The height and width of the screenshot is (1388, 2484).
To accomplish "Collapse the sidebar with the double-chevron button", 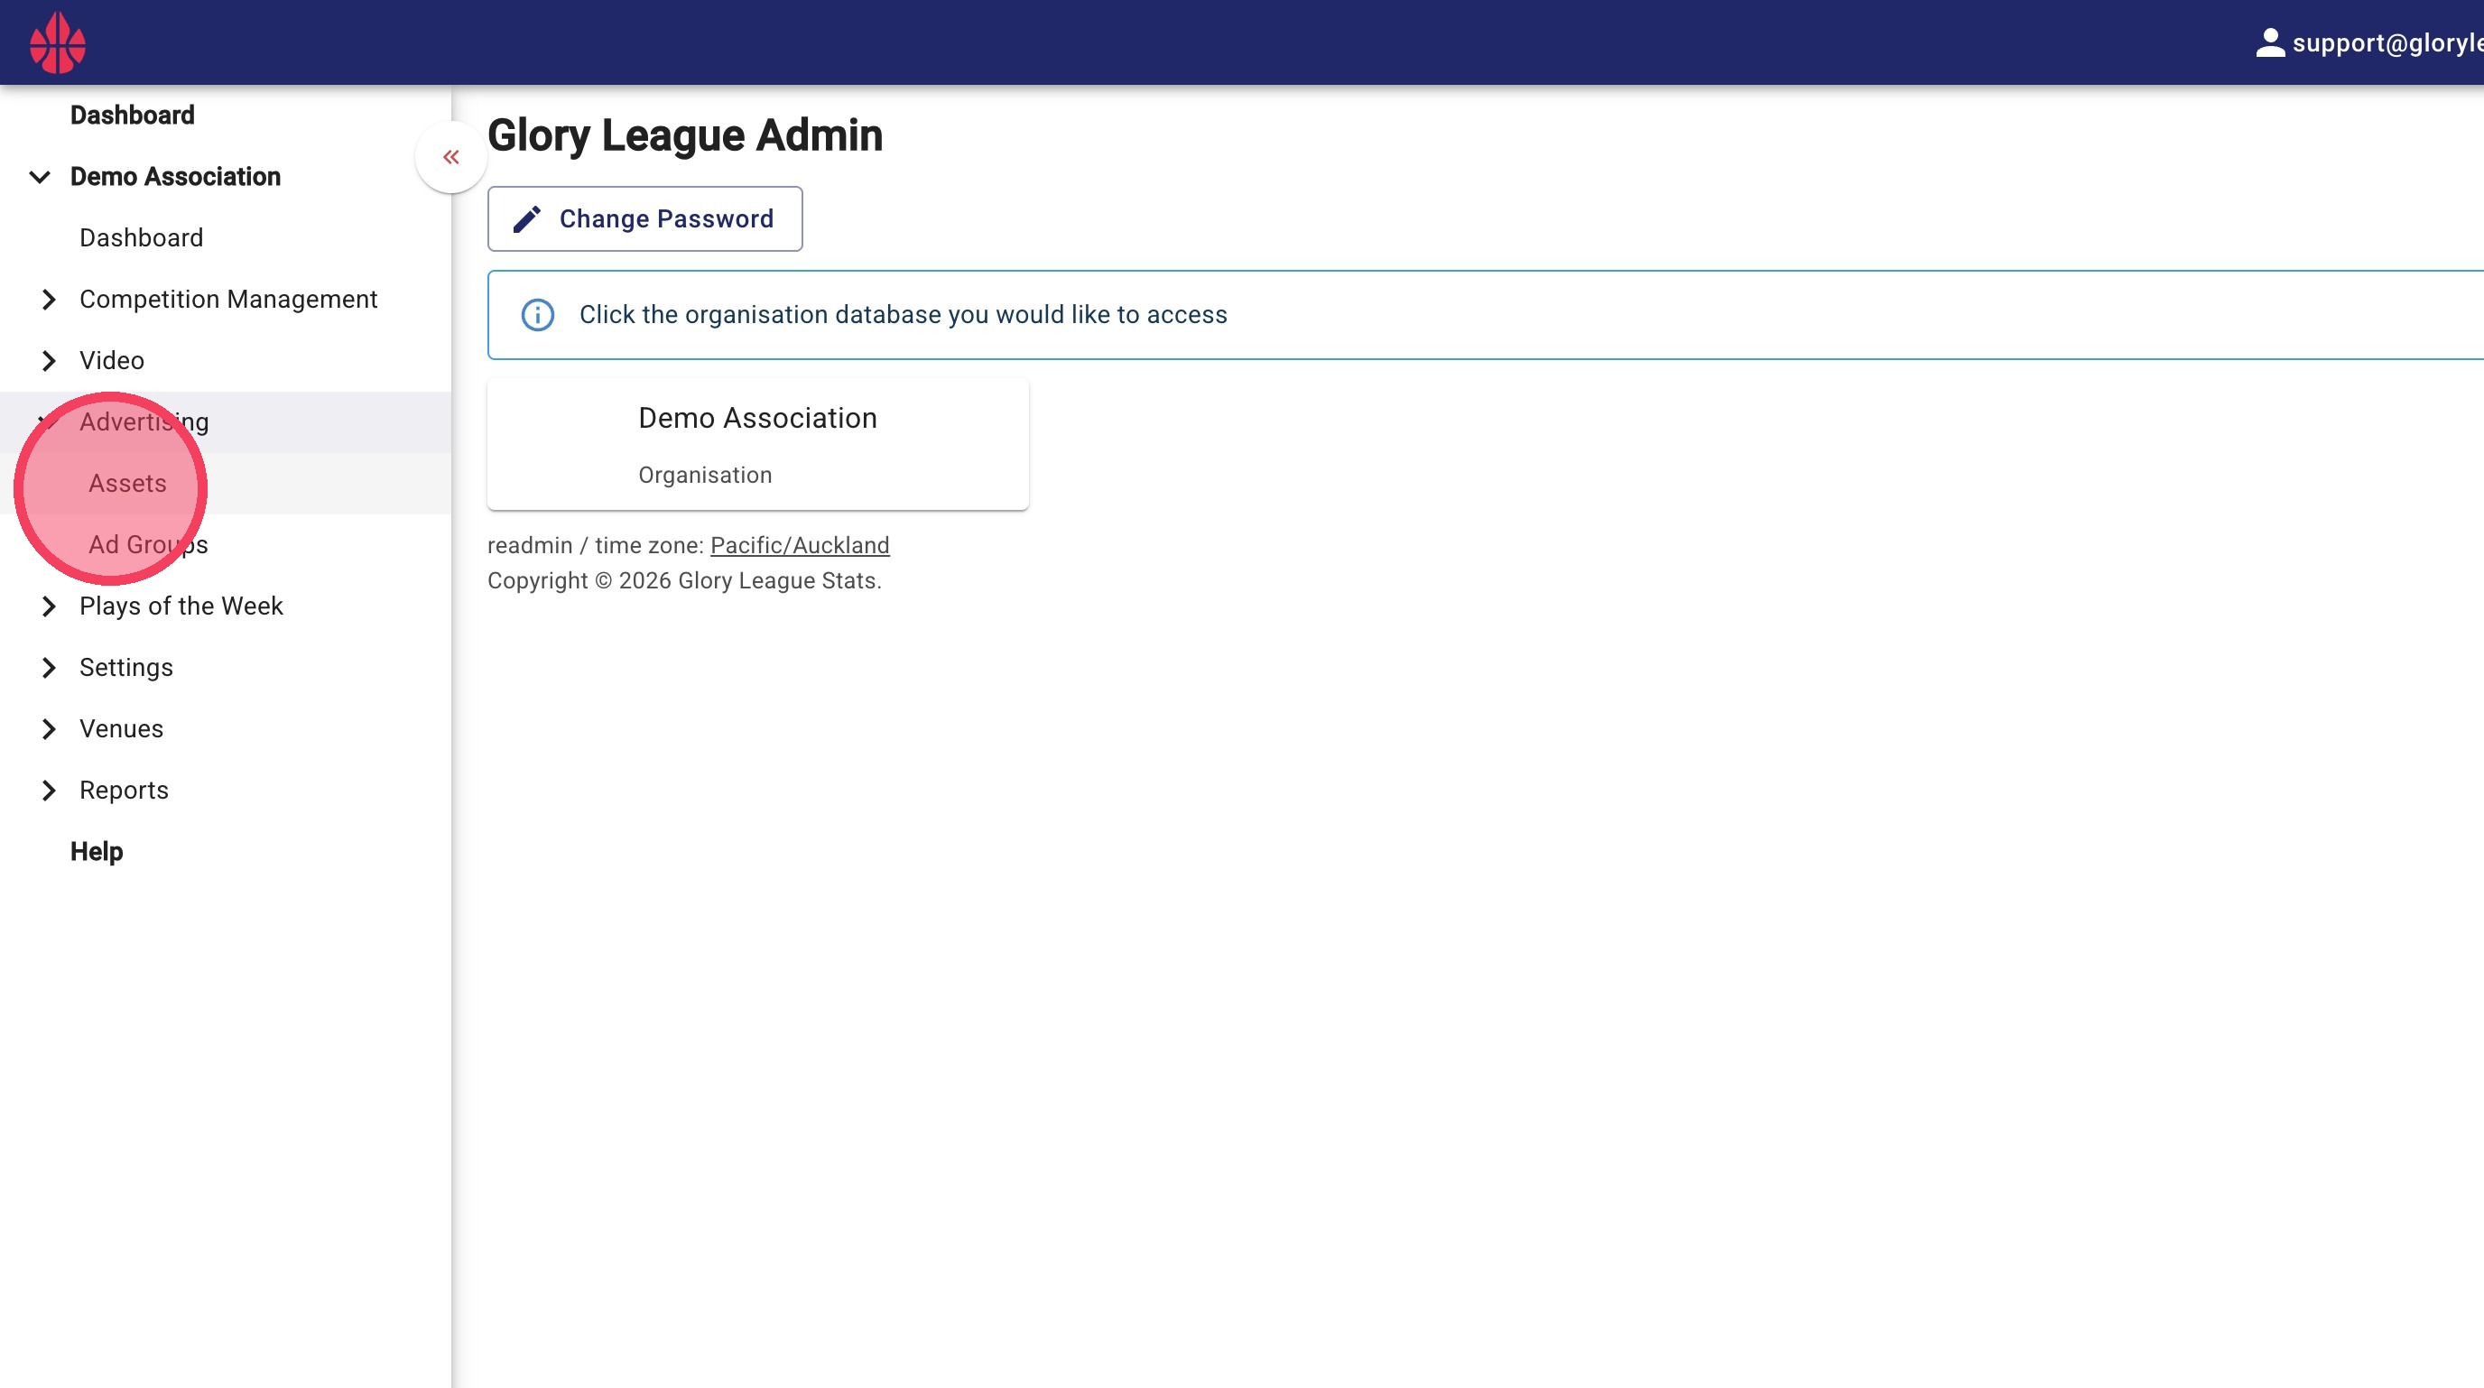I will point(451,157).
